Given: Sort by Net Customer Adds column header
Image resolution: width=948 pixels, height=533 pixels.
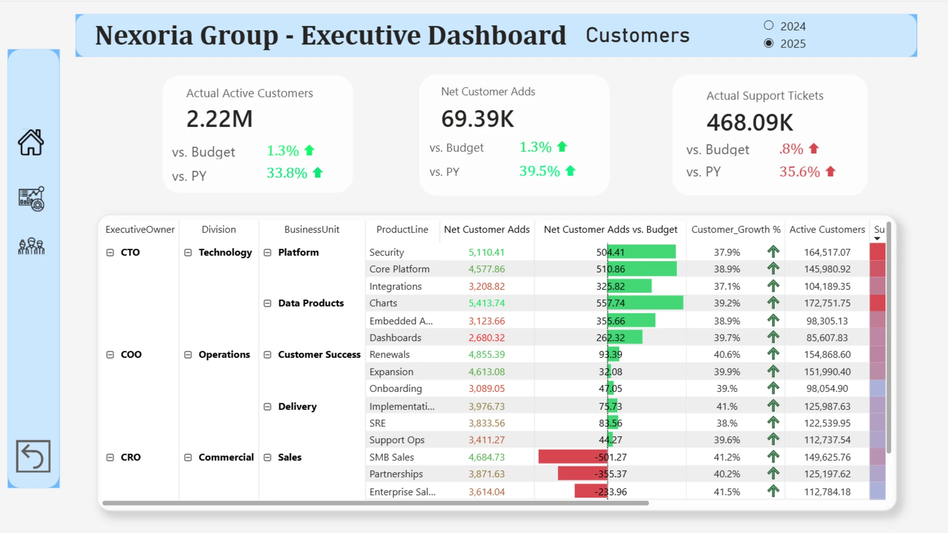Looking at the screenshot, I should click(x=486, y=229).
